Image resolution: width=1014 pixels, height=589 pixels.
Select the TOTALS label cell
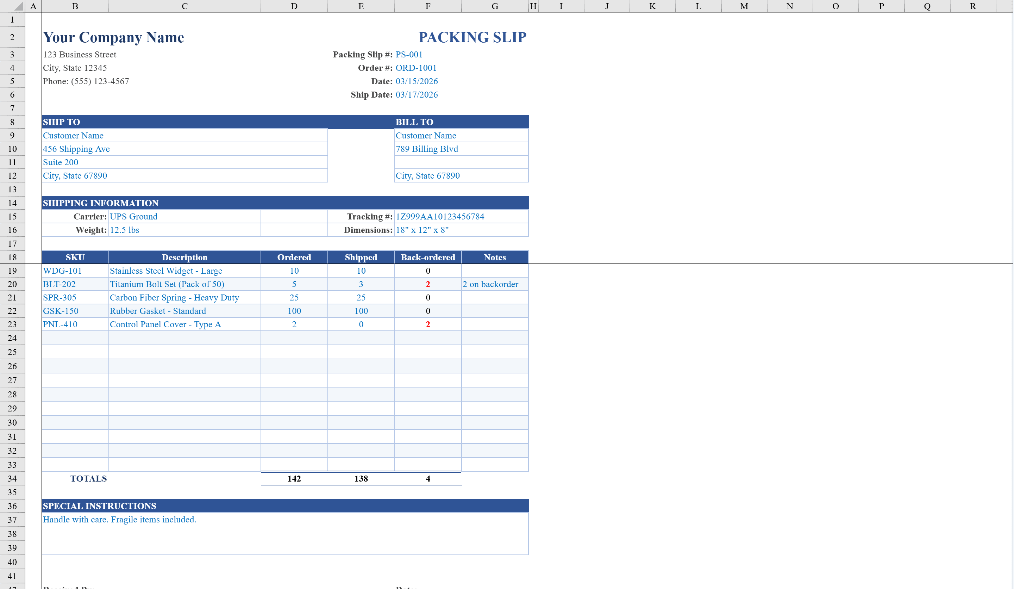coord(88,478)
